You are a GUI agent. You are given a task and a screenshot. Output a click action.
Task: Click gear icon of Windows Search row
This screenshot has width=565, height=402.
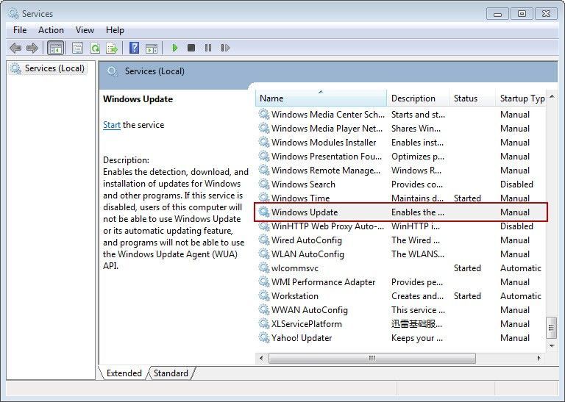264,184
